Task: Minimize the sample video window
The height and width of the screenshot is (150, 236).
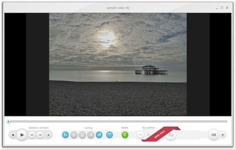Action: 217,8
